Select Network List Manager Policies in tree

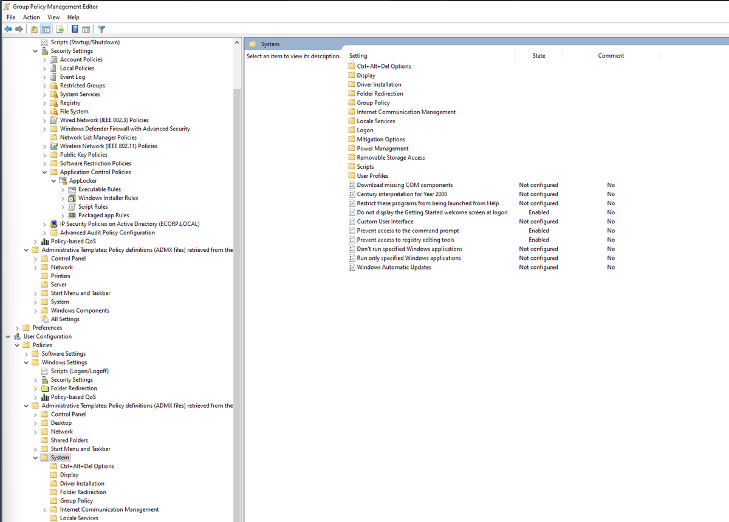point(98,138)
